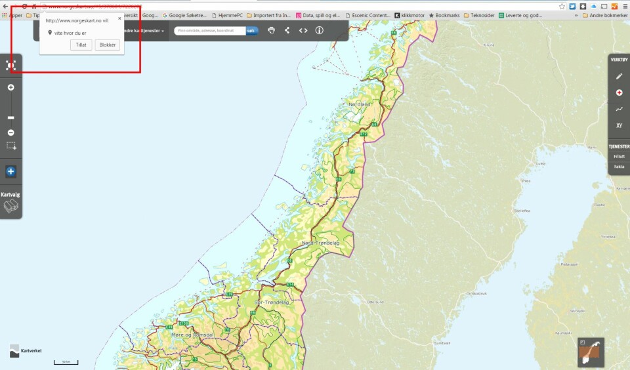
Task: Click Blokkér to deny location access
Action: 107,45
